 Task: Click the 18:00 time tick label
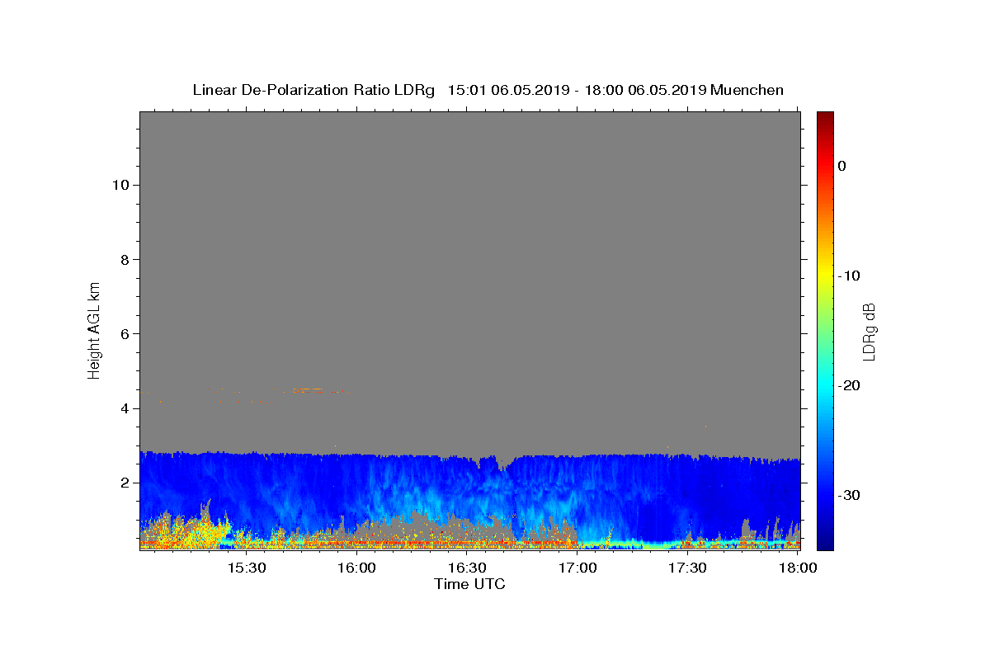798,568
